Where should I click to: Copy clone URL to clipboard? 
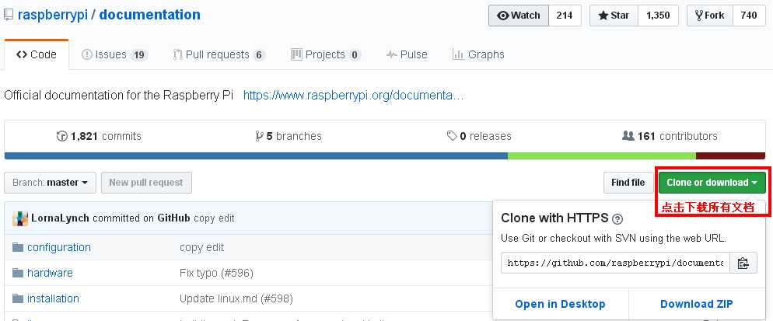(x=743, y=263)
